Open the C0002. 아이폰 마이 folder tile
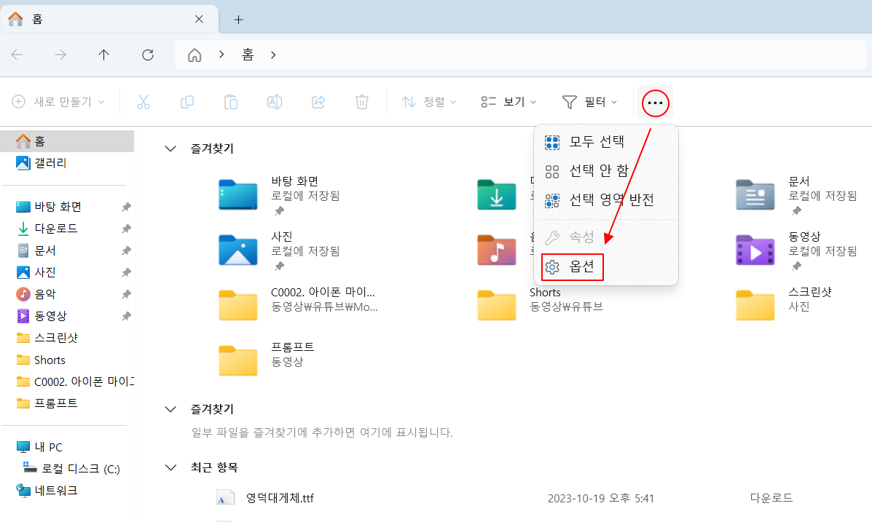 [298, 304]
